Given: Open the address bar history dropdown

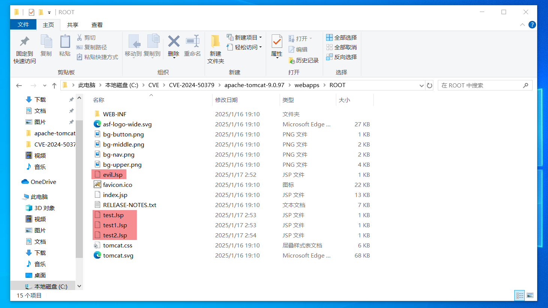Looking at the screenshot, I should click(x=421, y=86).
